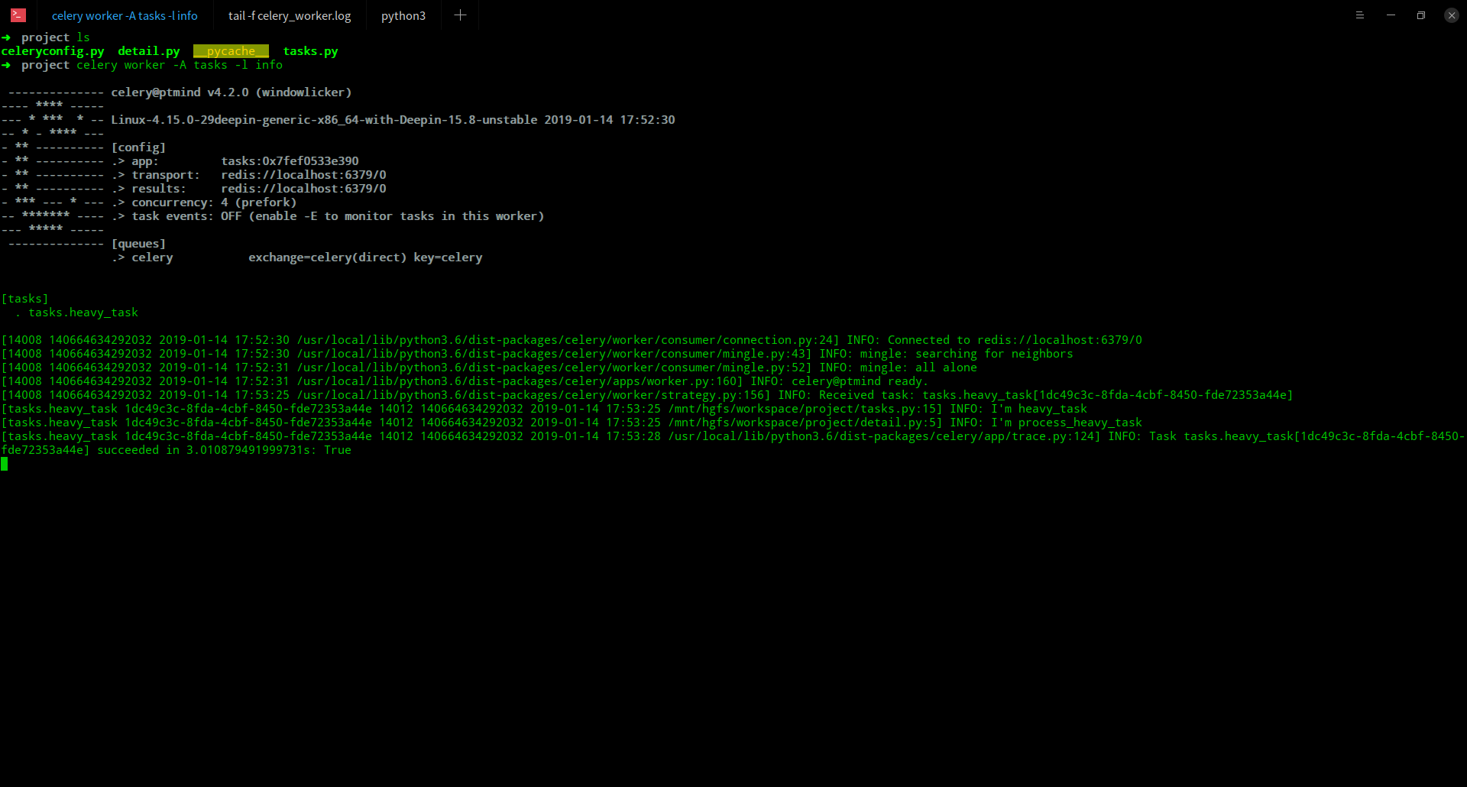Viewport: 1467px width, 787px height.
Task: Click the tasks.heavy_task entry under [tasks]
Action: [x=83, y=312]
